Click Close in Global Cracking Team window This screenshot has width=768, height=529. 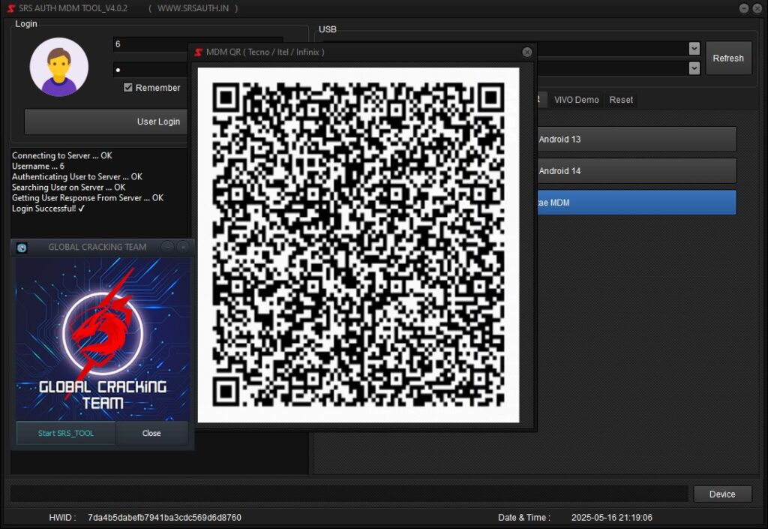pyautogui.click(x=151, y=433)
